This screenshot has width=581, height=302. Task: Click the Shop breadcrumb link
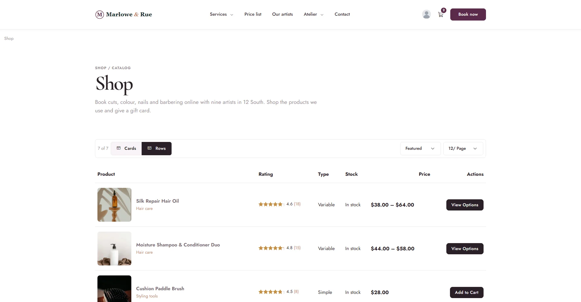point(9,38)
